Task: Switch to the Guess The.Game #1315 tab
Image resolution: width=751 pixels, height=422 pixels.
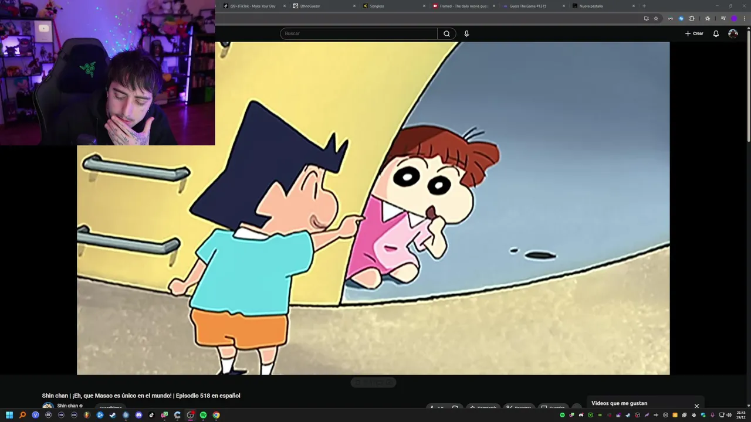Action: 533,6
